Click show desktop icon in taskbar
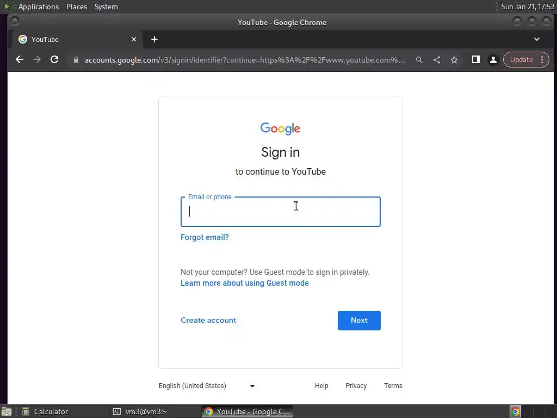This screenshot has width=557, height=418. [x=7, y=411]
